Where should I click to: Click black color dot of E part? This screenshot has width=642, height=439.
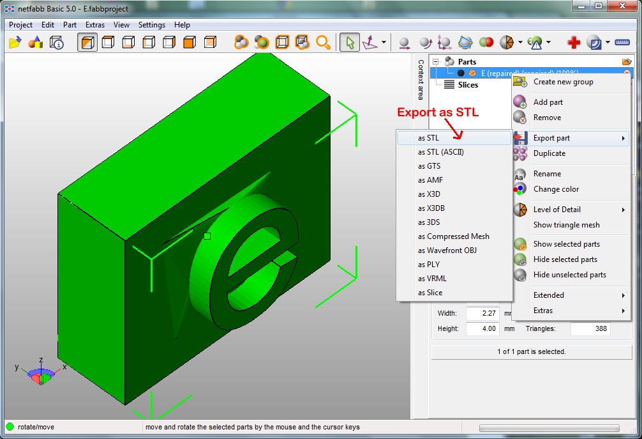click(461, 73)
